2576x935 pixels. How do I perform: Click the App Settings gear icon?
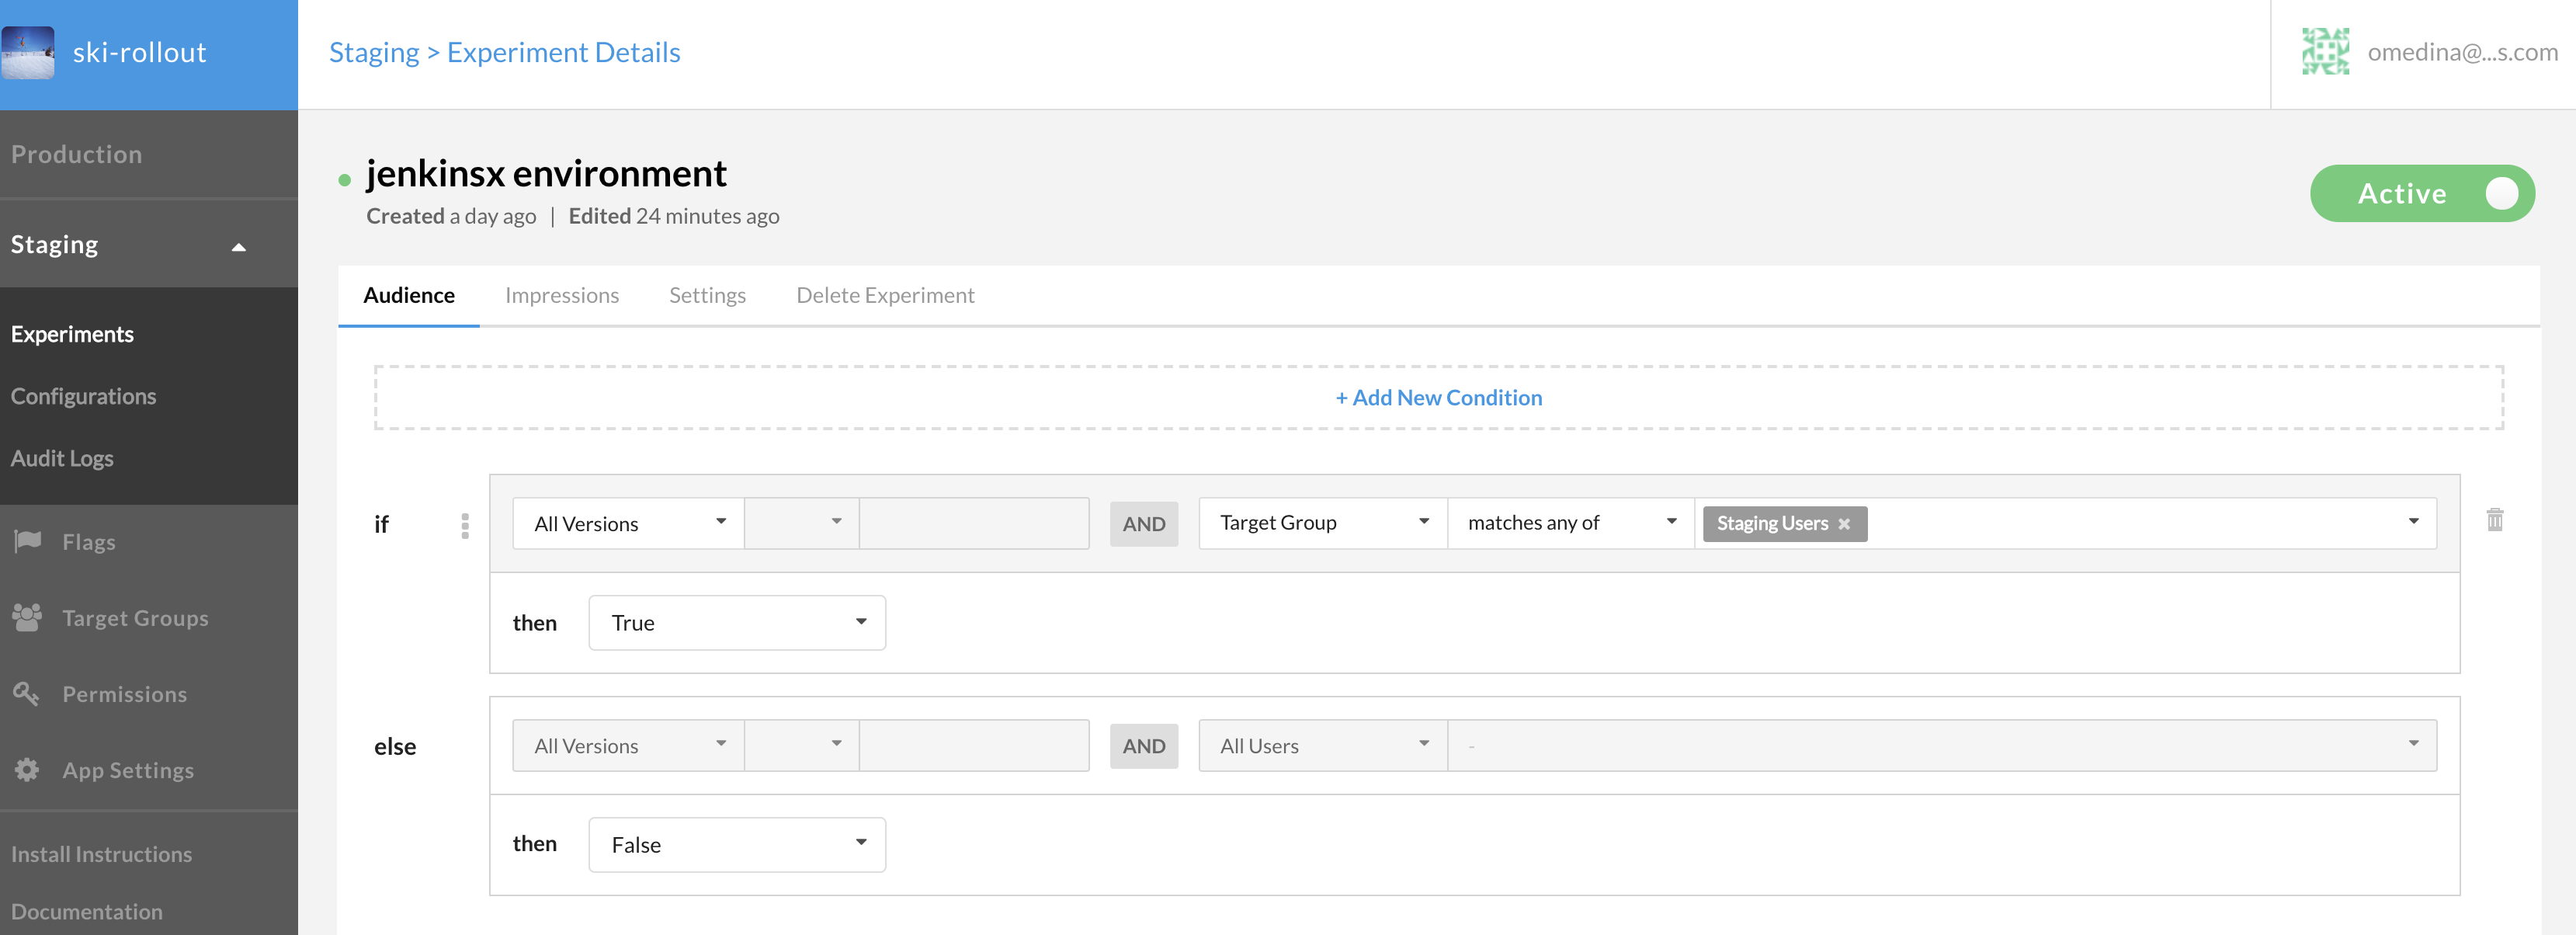(x=27, y=769)
